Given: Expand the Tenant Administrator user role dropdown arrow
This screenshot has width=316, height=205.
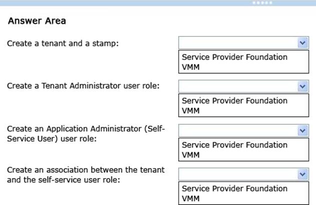Looking at the screenshot, I should 302,87.
